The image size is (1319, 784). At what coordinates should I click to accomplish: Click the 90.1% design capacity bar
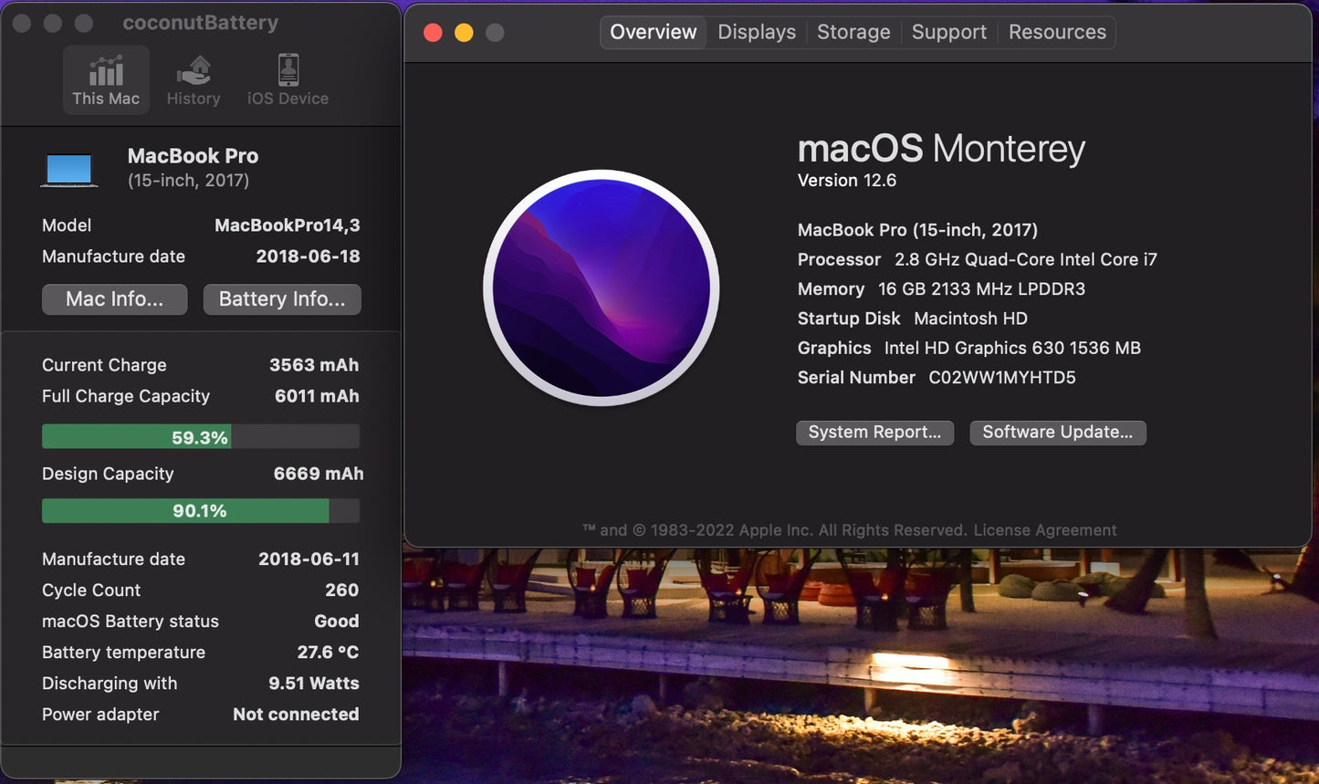point(200,510)
